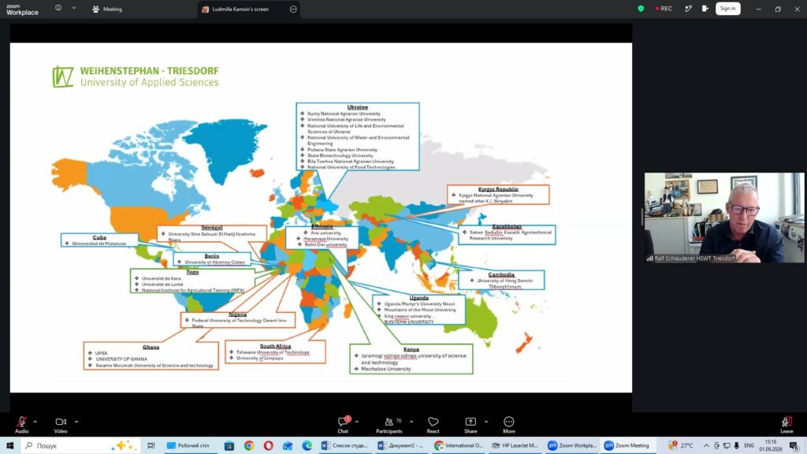Click the South Africa heading
This screenshot has width=807, height=454.
click(x=275, y=346)
